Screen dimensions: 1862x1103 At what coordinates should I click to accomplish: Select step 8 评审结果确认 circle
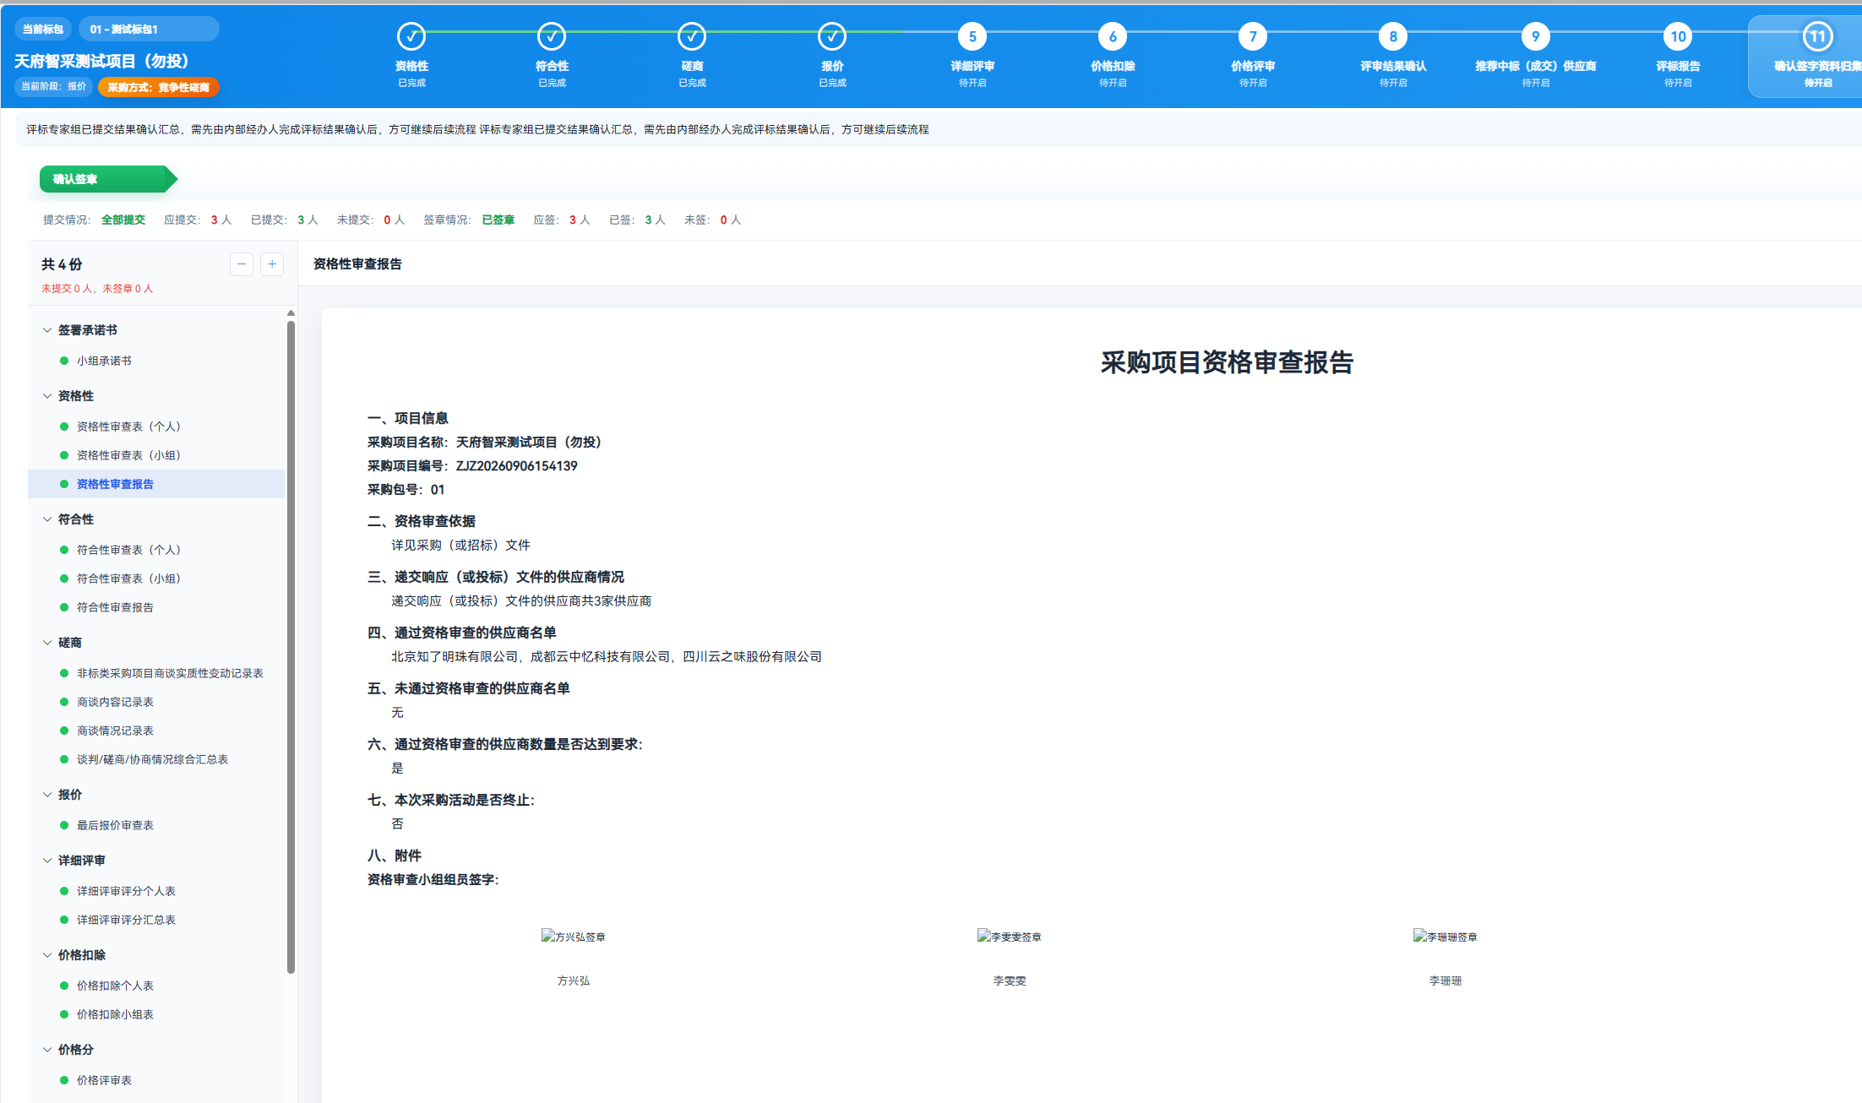pyautogui.click(x=1393, y=36)
